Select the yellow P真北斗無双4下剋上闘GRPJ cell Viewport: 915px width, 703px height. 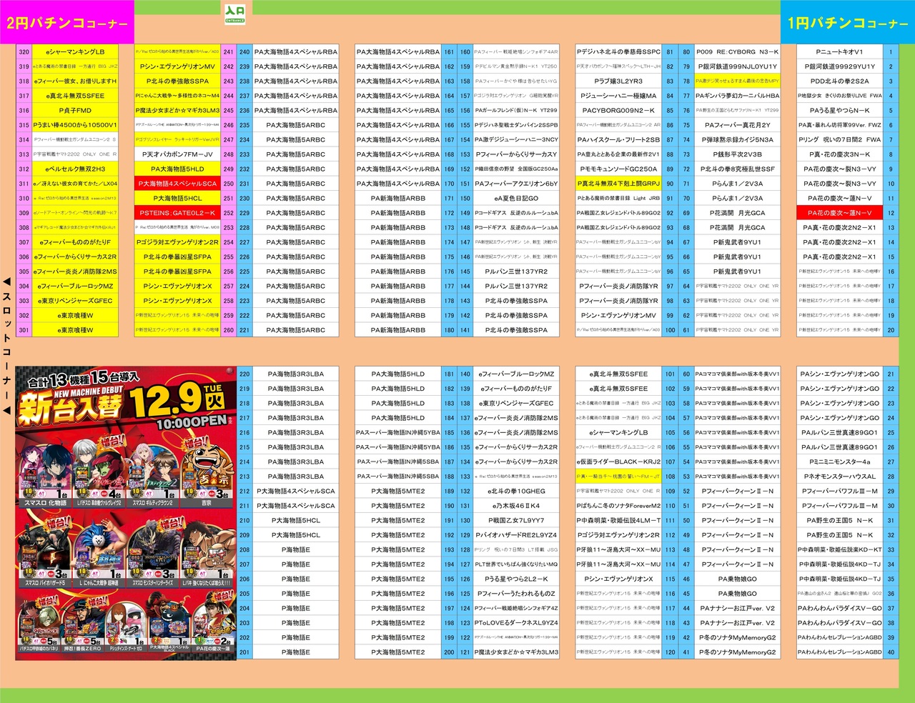[x=618, y=184]
